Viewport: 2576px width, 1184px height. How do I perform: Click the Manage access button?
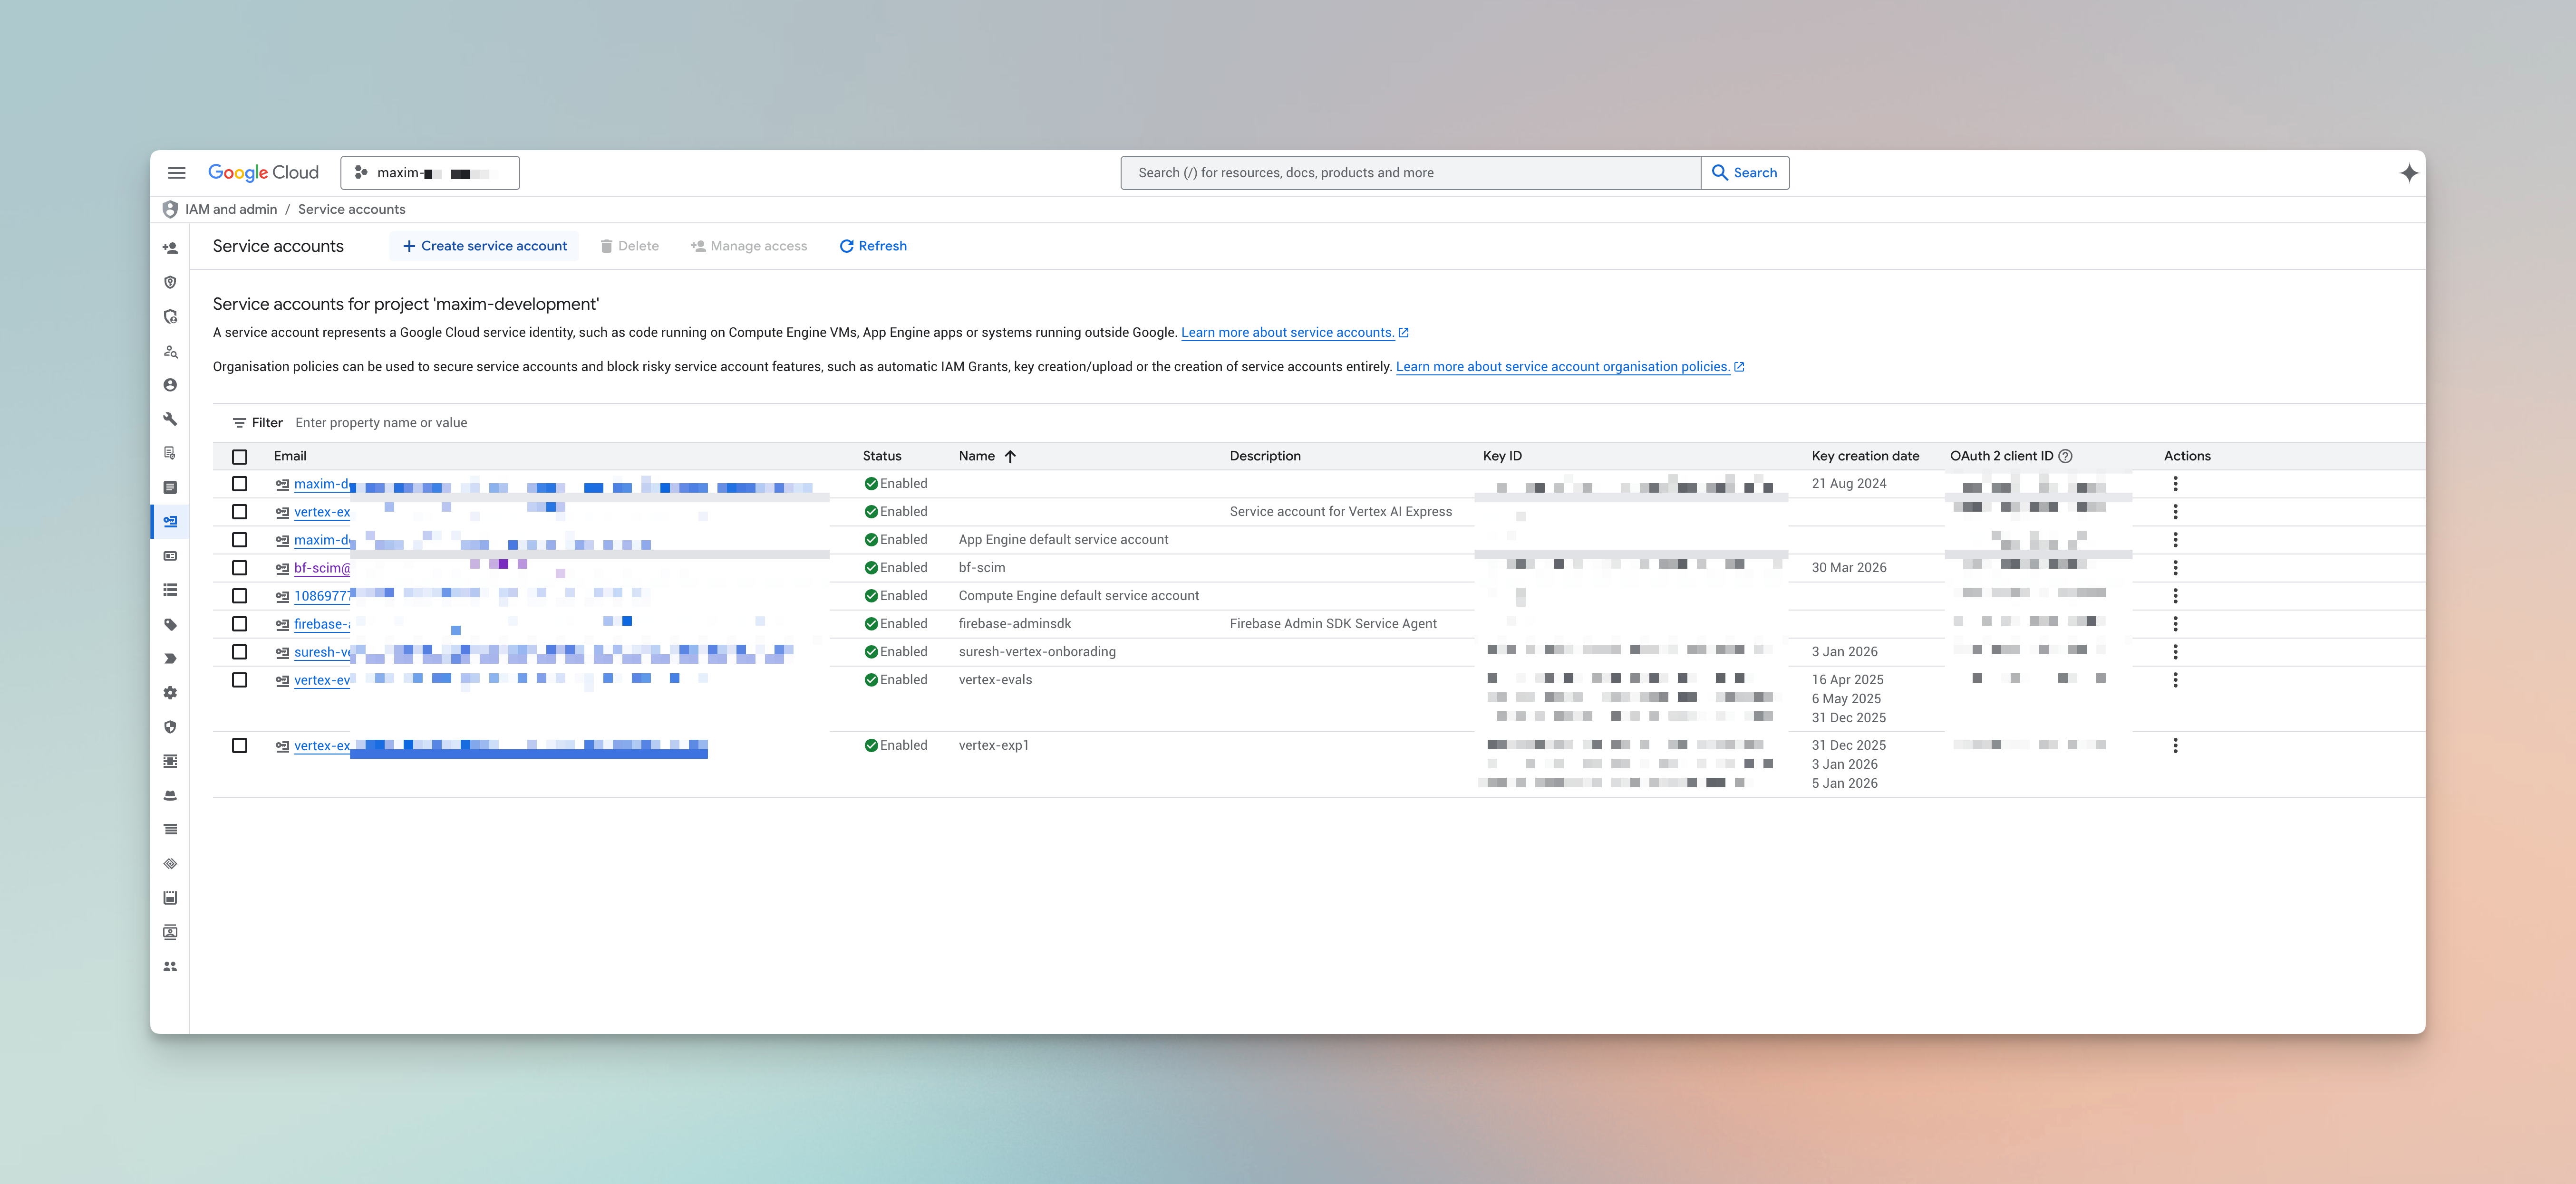click(748, 246)
